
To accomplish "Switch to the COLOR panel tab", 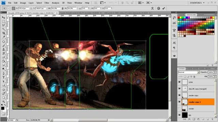I will (181, 15).
